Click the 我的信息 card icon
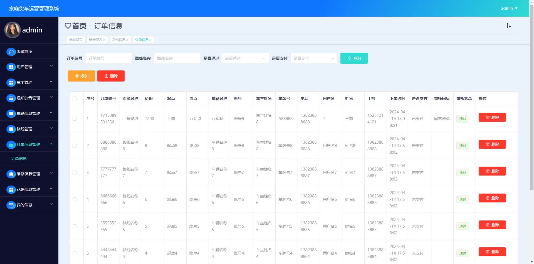Screen dimensions: 534x264 11,205
